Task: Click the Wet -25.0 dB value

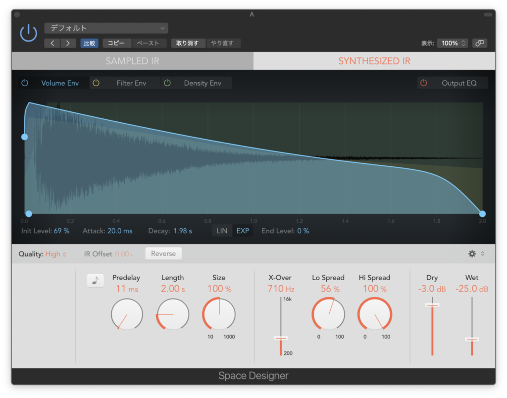Action: tap(472, 289)
